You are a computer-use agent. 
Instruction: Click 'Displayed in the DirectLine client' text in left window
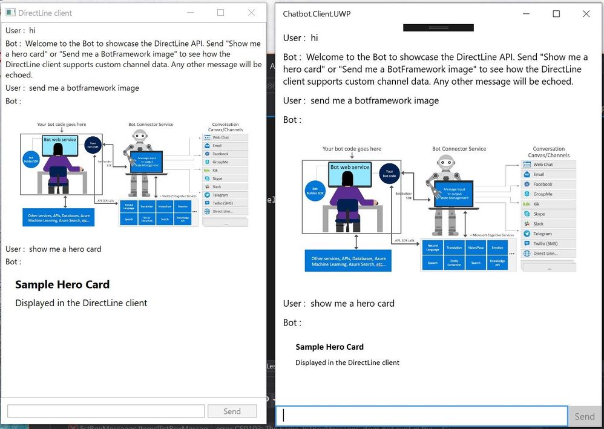coord(81,303)
